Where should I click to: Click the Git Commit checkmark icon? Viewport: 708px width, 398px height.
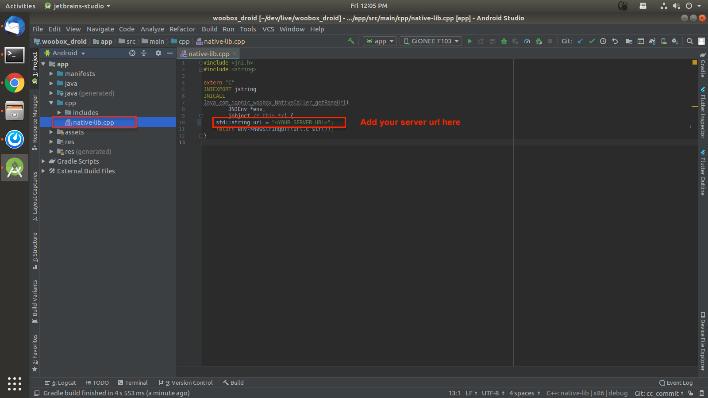[x=592, y=41]
